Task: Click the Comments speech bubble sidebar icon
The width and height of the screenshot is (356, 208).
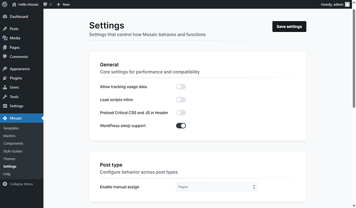Action: [5, 57]
